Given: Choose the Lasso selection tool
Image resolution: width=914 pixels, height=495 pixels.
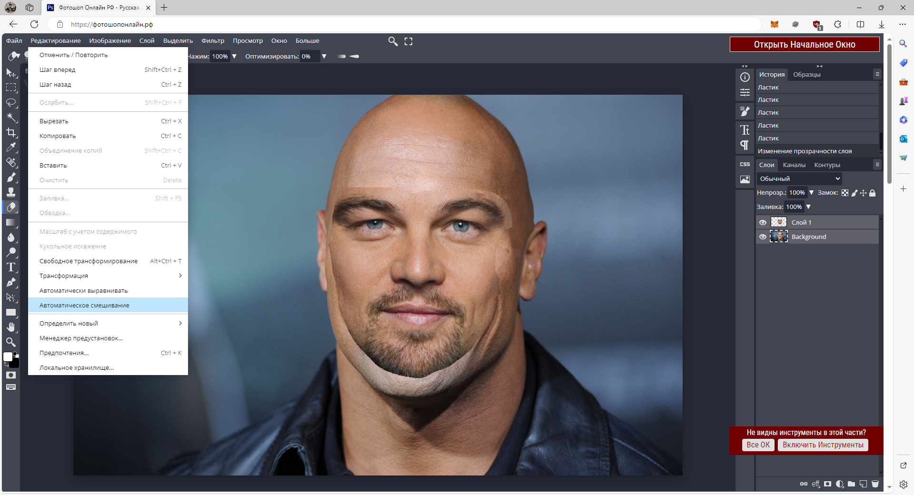Looking at the screenshot, I should [x=11, y=103].
